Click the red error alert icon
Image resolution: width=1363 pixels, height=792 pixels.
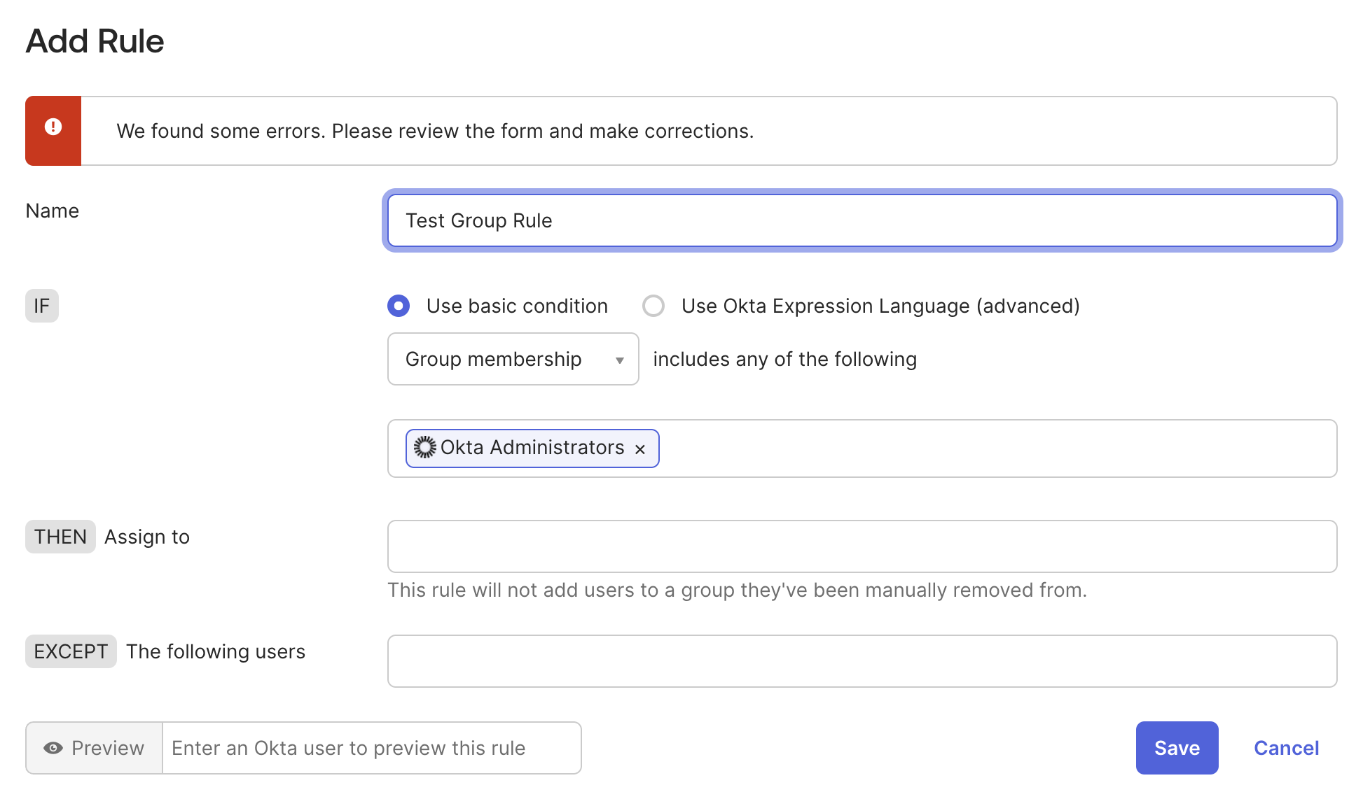click(x=53, y=127)
